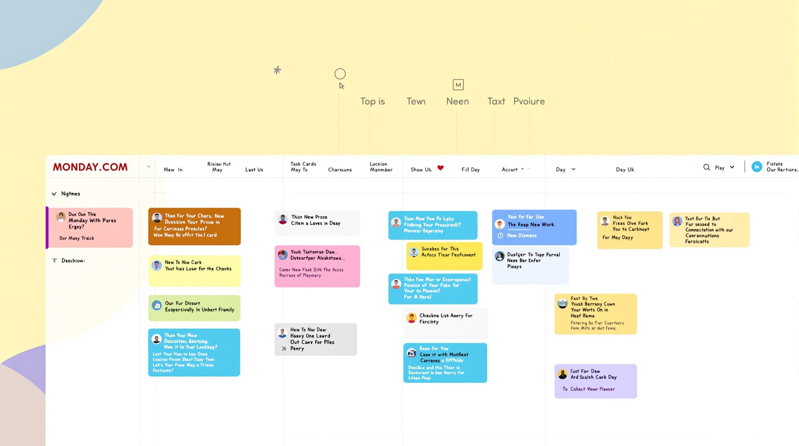Viewport: 799px width, 446px height.
Task: Open the 'Thick New Proze' card
Action: pos(317,223)
